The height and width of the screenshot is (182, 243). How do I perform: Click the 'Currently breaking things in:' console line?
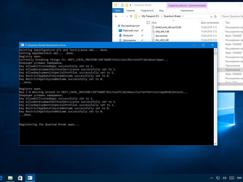[94, 60]
